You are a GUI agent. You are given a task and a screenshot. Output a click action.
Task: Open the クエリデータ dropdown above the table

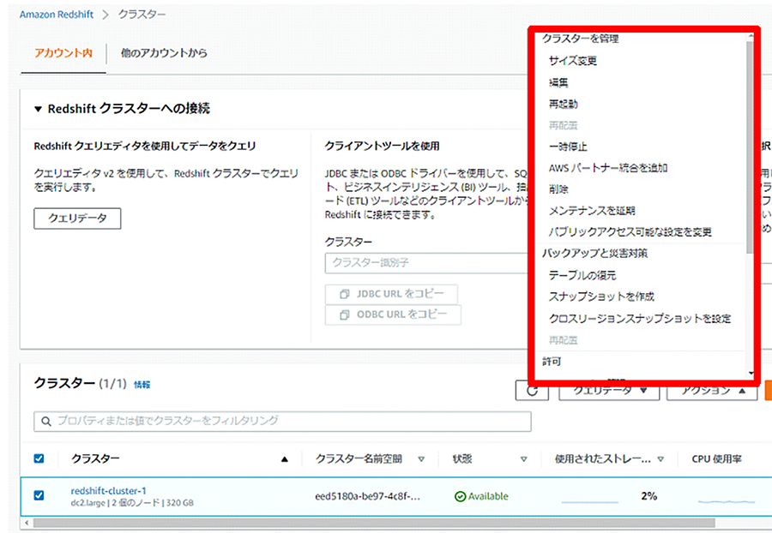(x=609, y=391)
